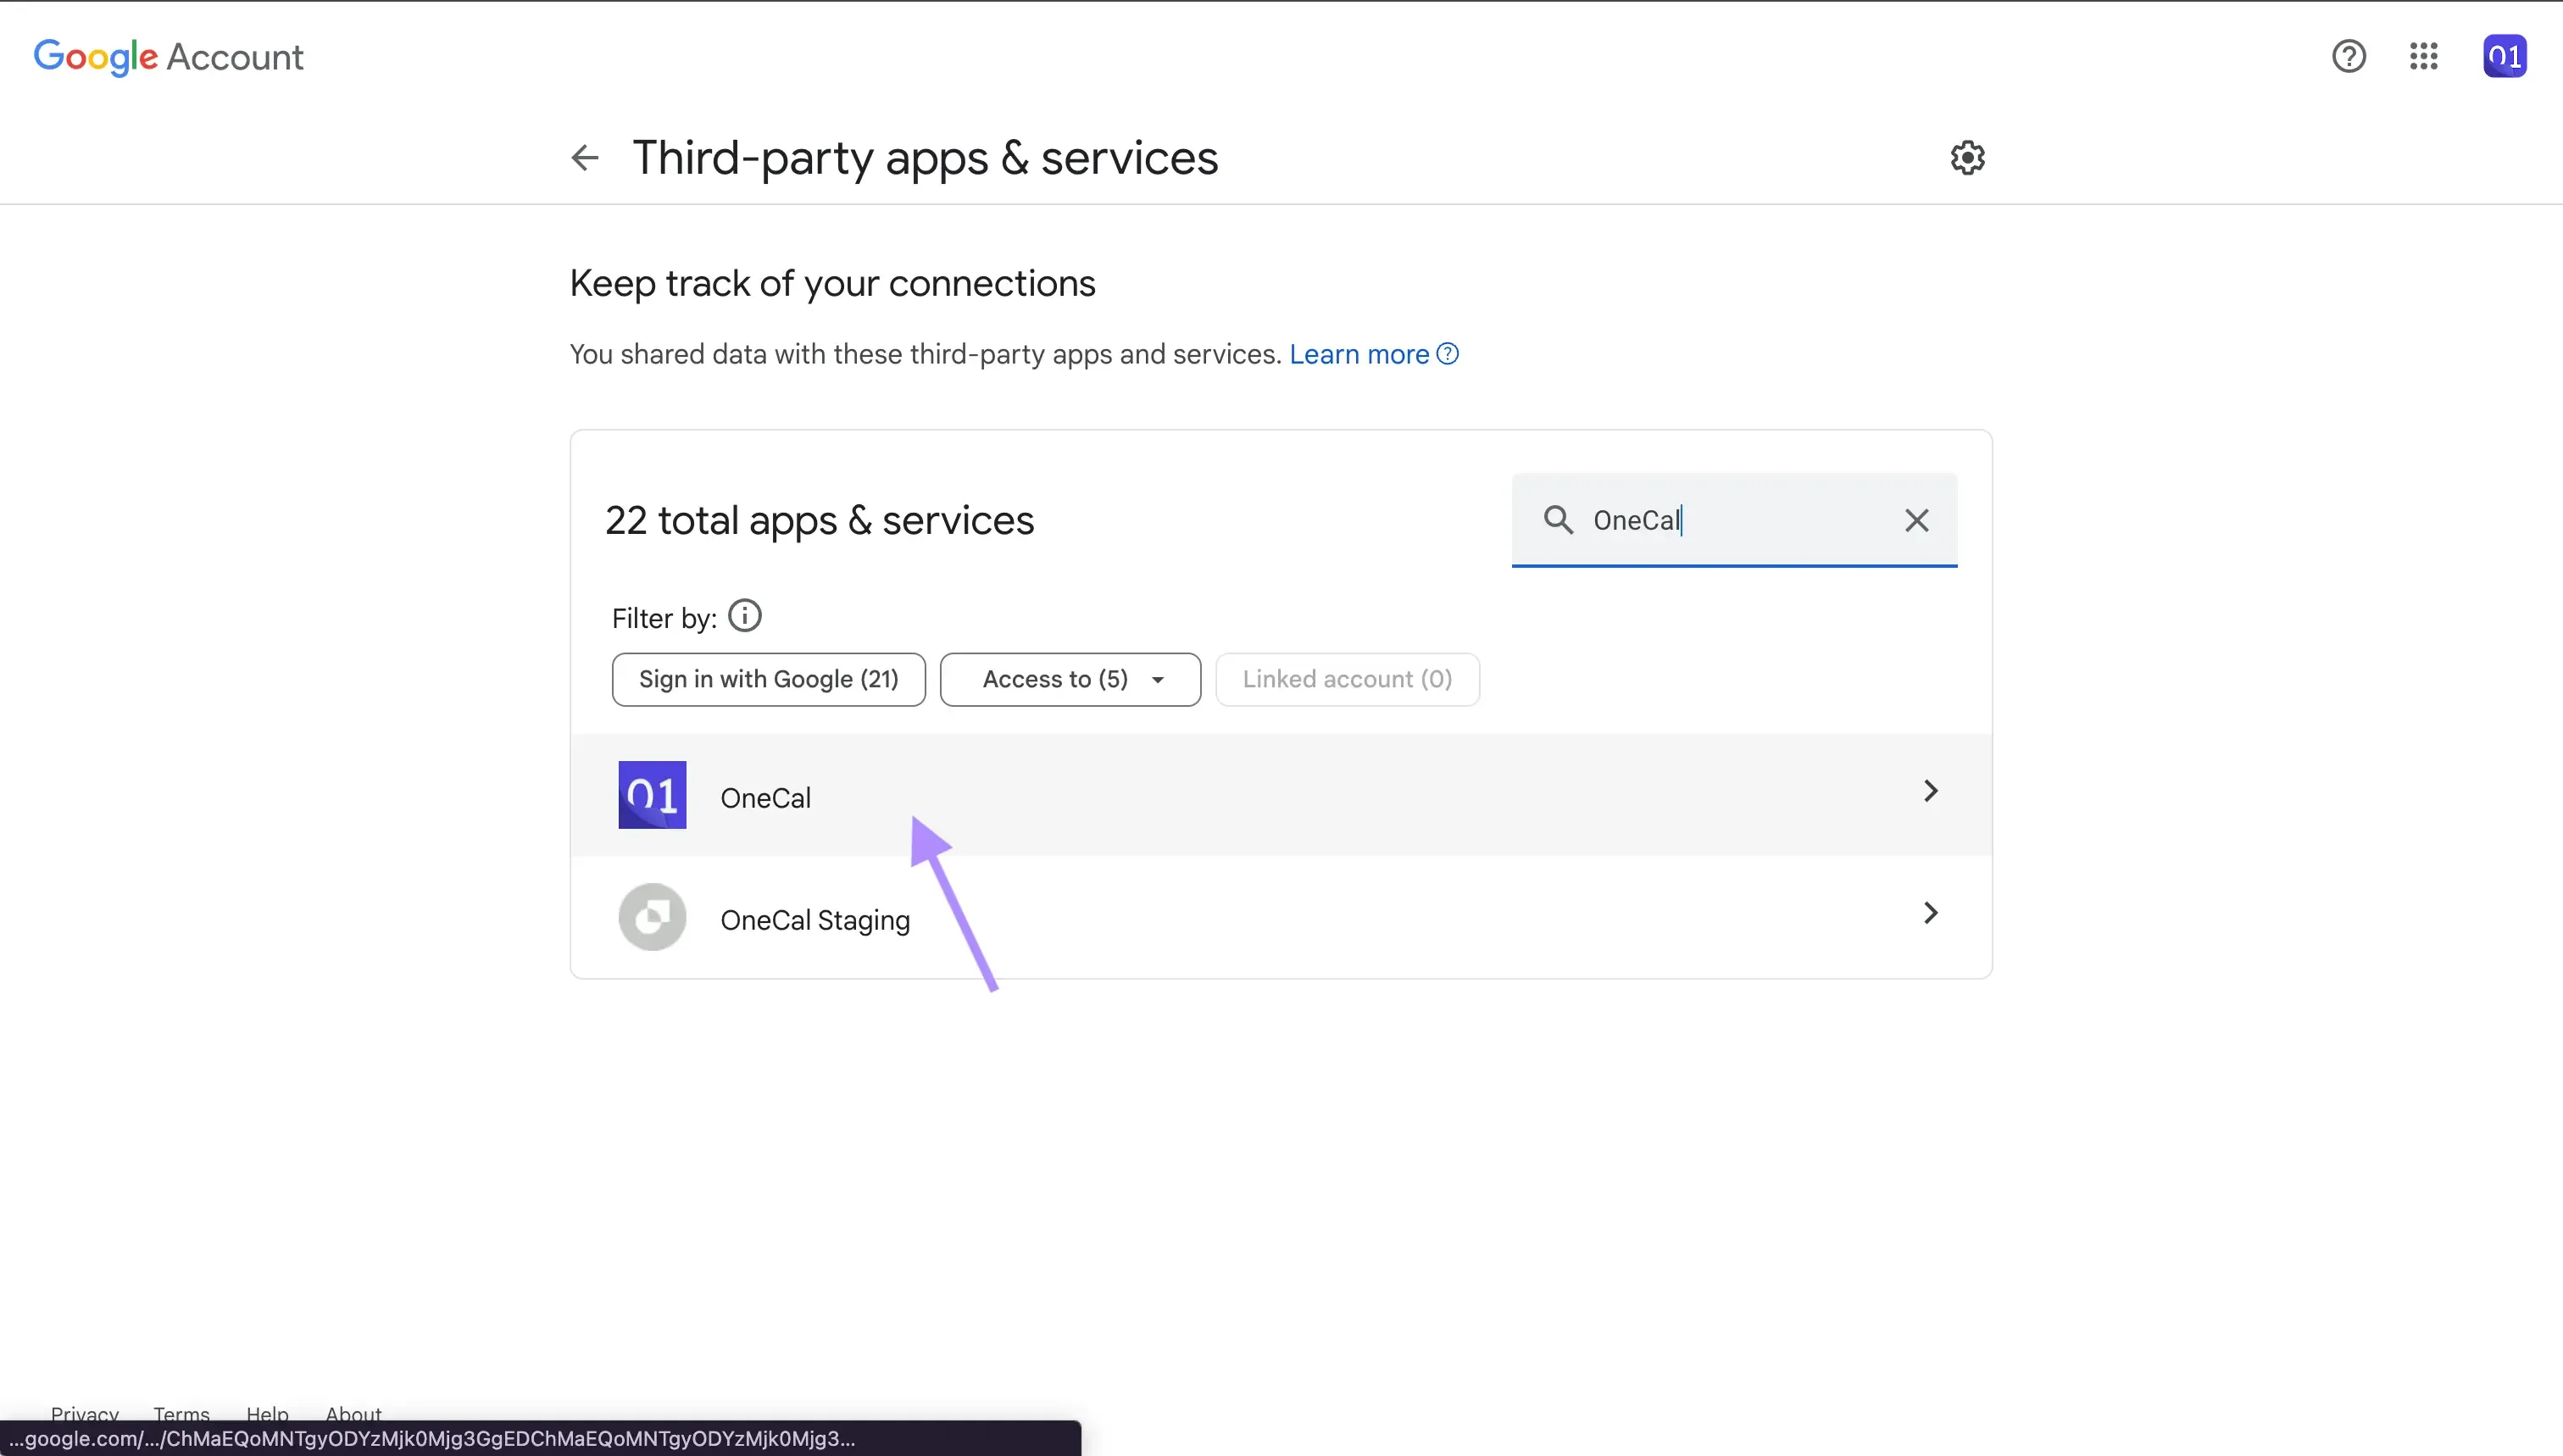The width and height of the screenshot is (2563, 1456).
Task: Clear the OneCal search with the X
Action: [1915, 520]
